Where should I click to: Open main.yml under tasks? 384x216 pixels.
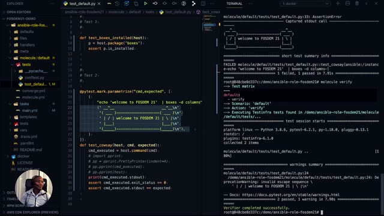29,110
